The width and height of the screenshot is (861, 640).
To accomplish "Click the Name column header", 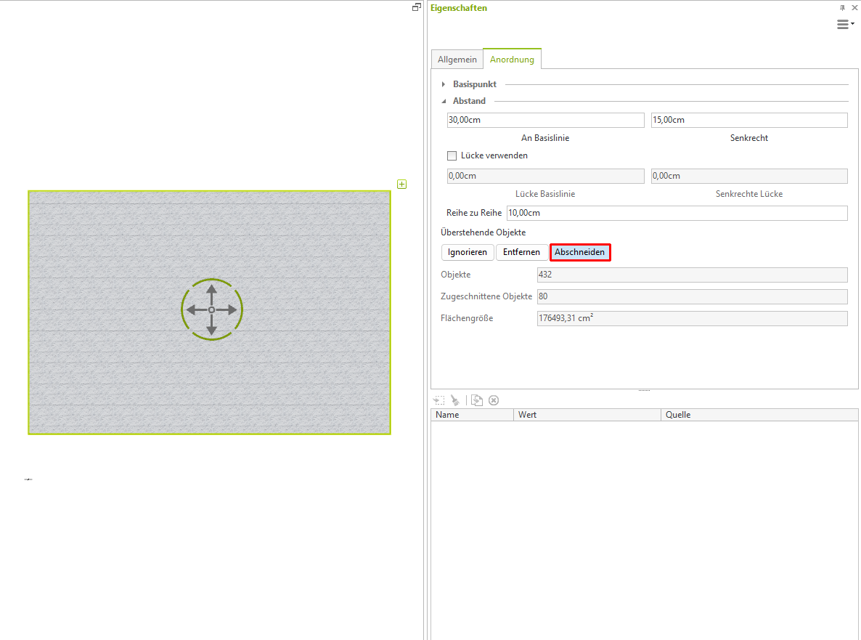I will (472, 415).
